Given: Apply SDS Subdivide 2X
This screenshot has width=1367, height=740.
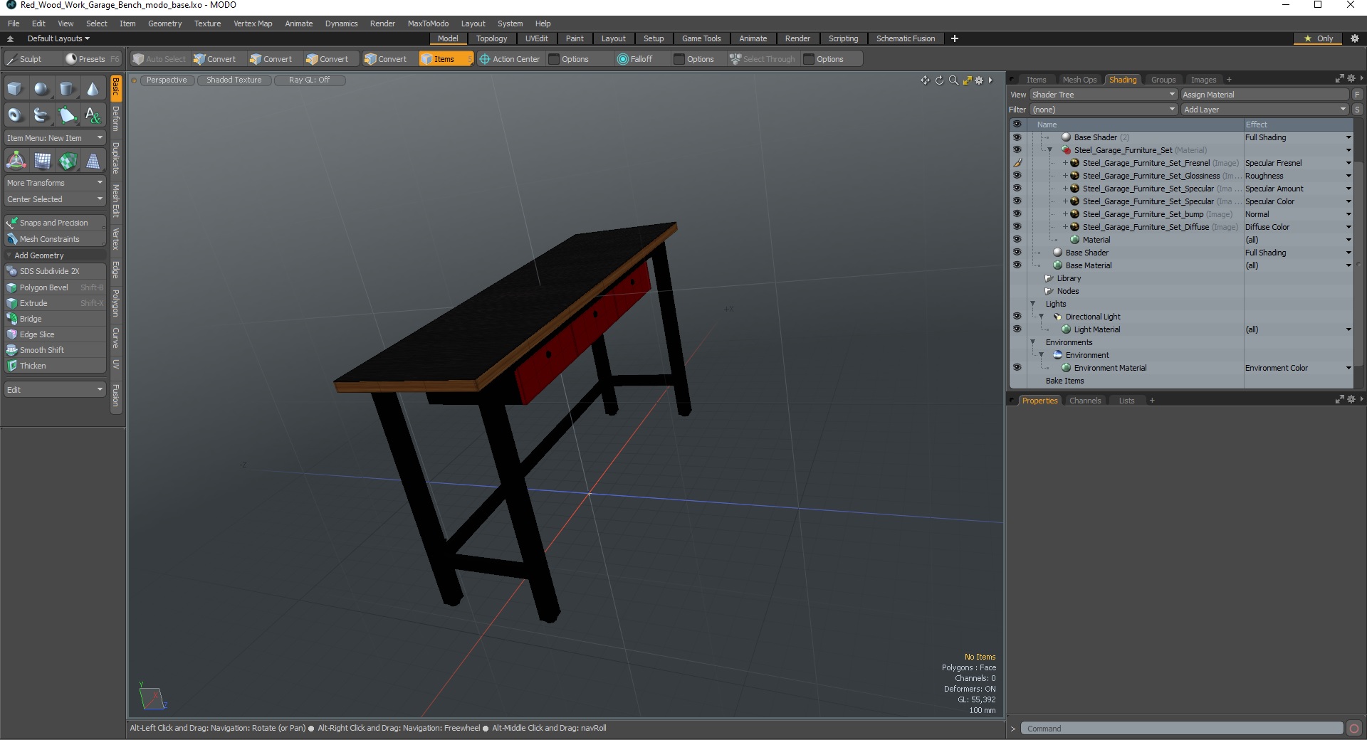Looking at the screenshot, I should (55, 271).
